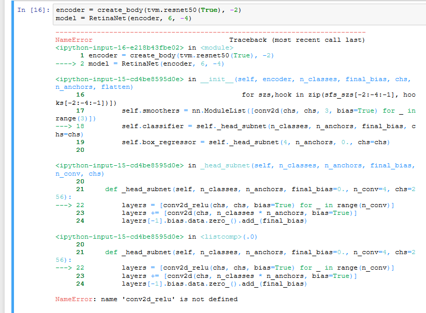
Task: Click the ipython-input-16-e218b43fbe02 file reference
Action: 120,48
